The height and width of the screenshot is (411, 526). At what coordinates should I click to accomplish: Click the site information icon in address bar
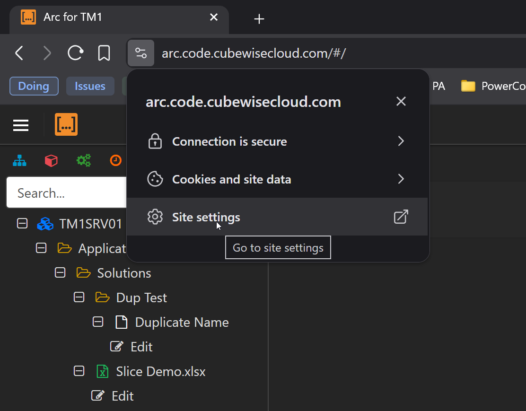140,53
